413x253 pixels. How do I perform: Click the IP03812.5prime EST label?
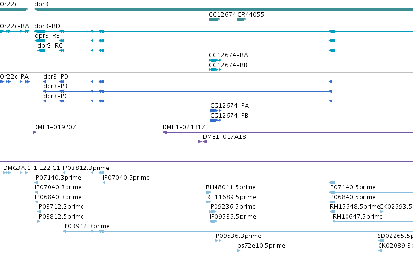(61, 217)
